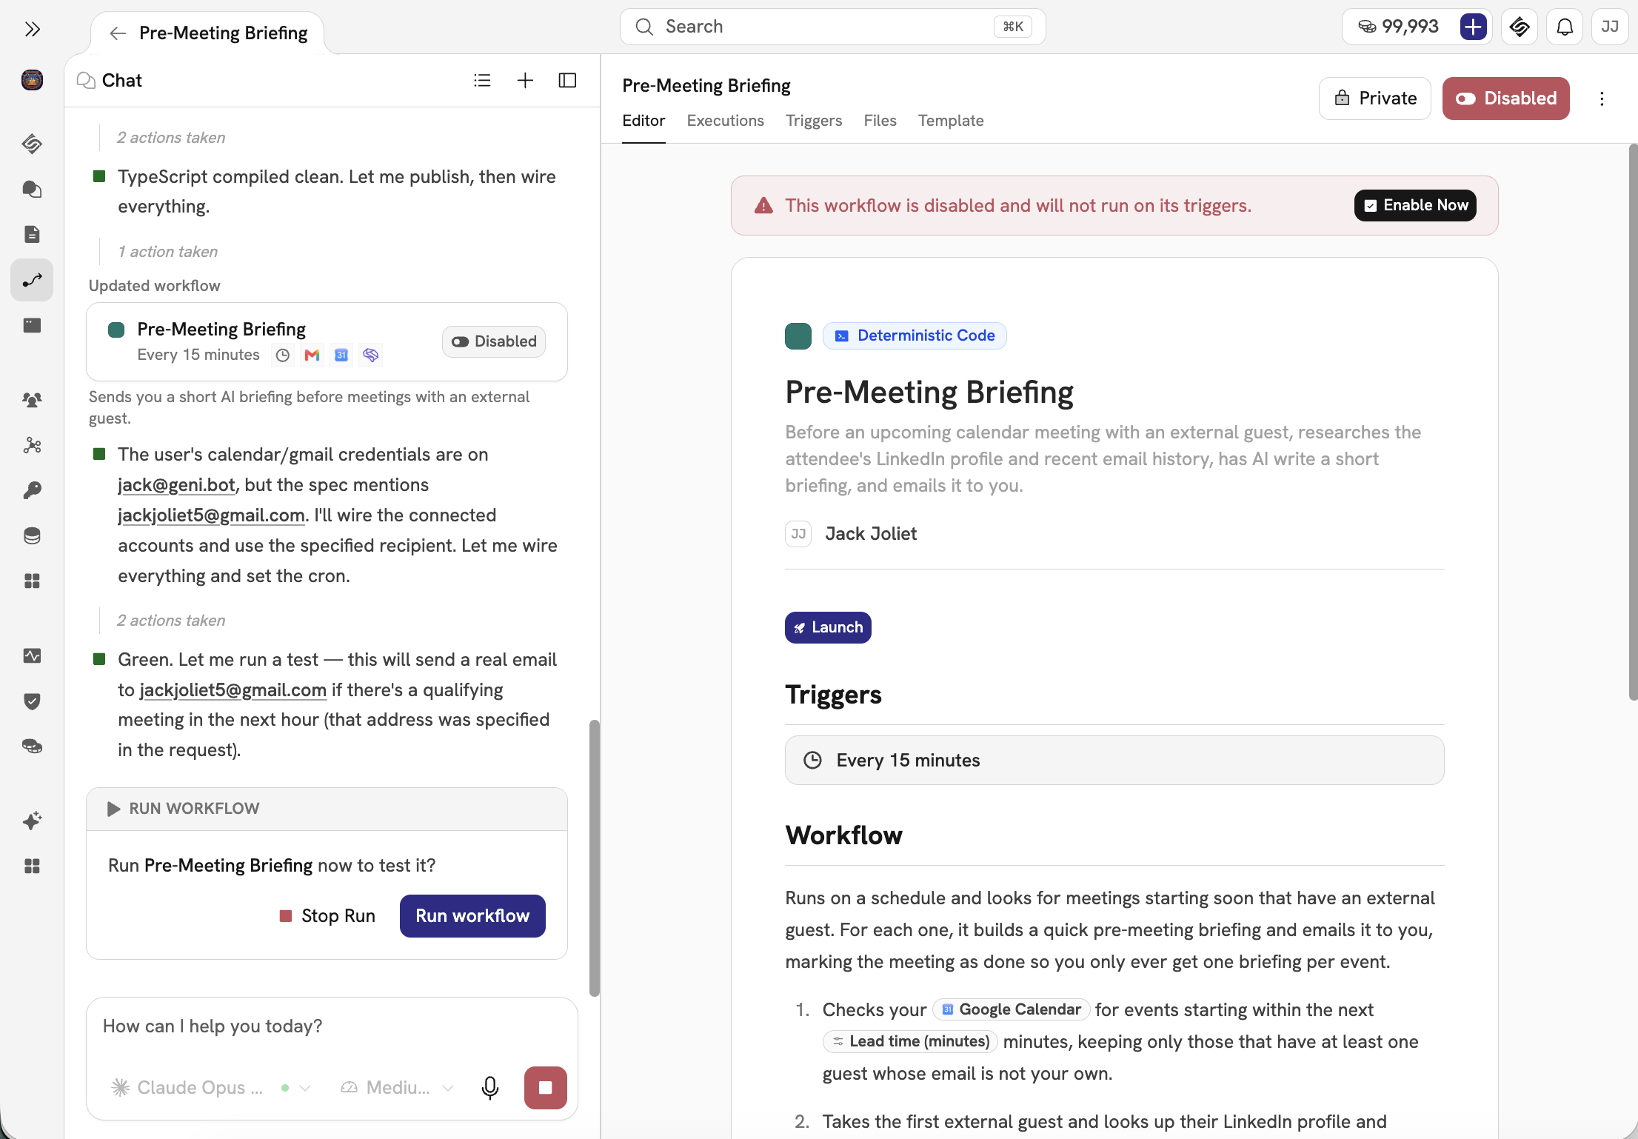Expand '1 action taken' entry
The image size is (1638, 1139).
pos(167,252)
